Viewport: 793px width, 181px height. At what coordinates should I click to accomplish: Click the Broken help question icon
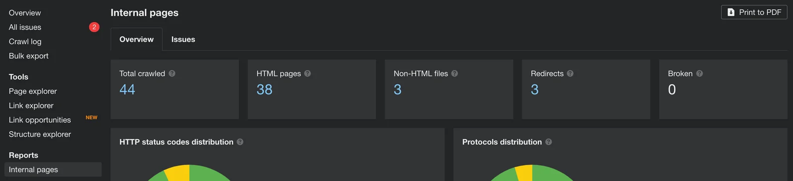coord(699,73)
